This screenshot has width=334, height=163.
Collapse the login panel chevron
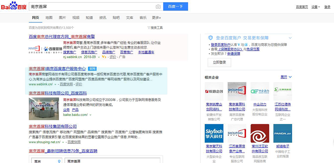[290, 38]
